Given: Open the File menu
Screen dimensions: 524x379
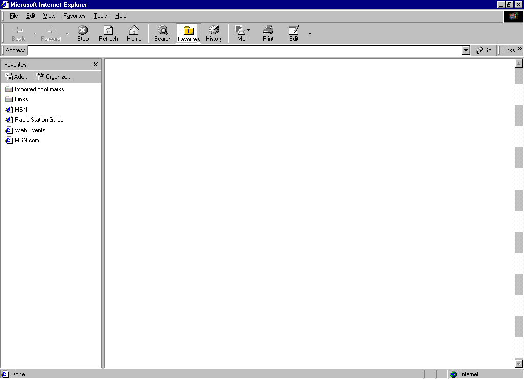Looking at the screenshot, I should click(14, 16).
